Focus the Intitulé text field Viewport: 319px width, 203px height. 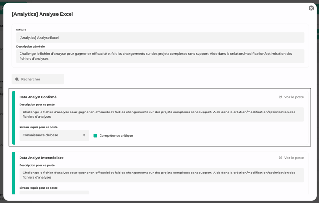point(160,38)
